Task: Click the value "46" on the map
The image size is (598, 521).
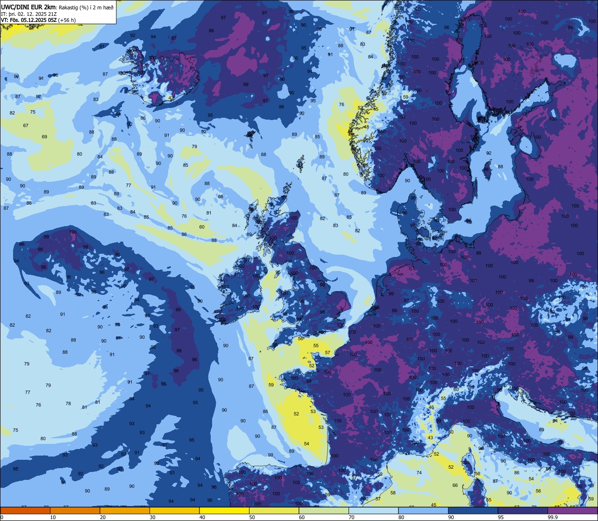Action: coord(431,407)
